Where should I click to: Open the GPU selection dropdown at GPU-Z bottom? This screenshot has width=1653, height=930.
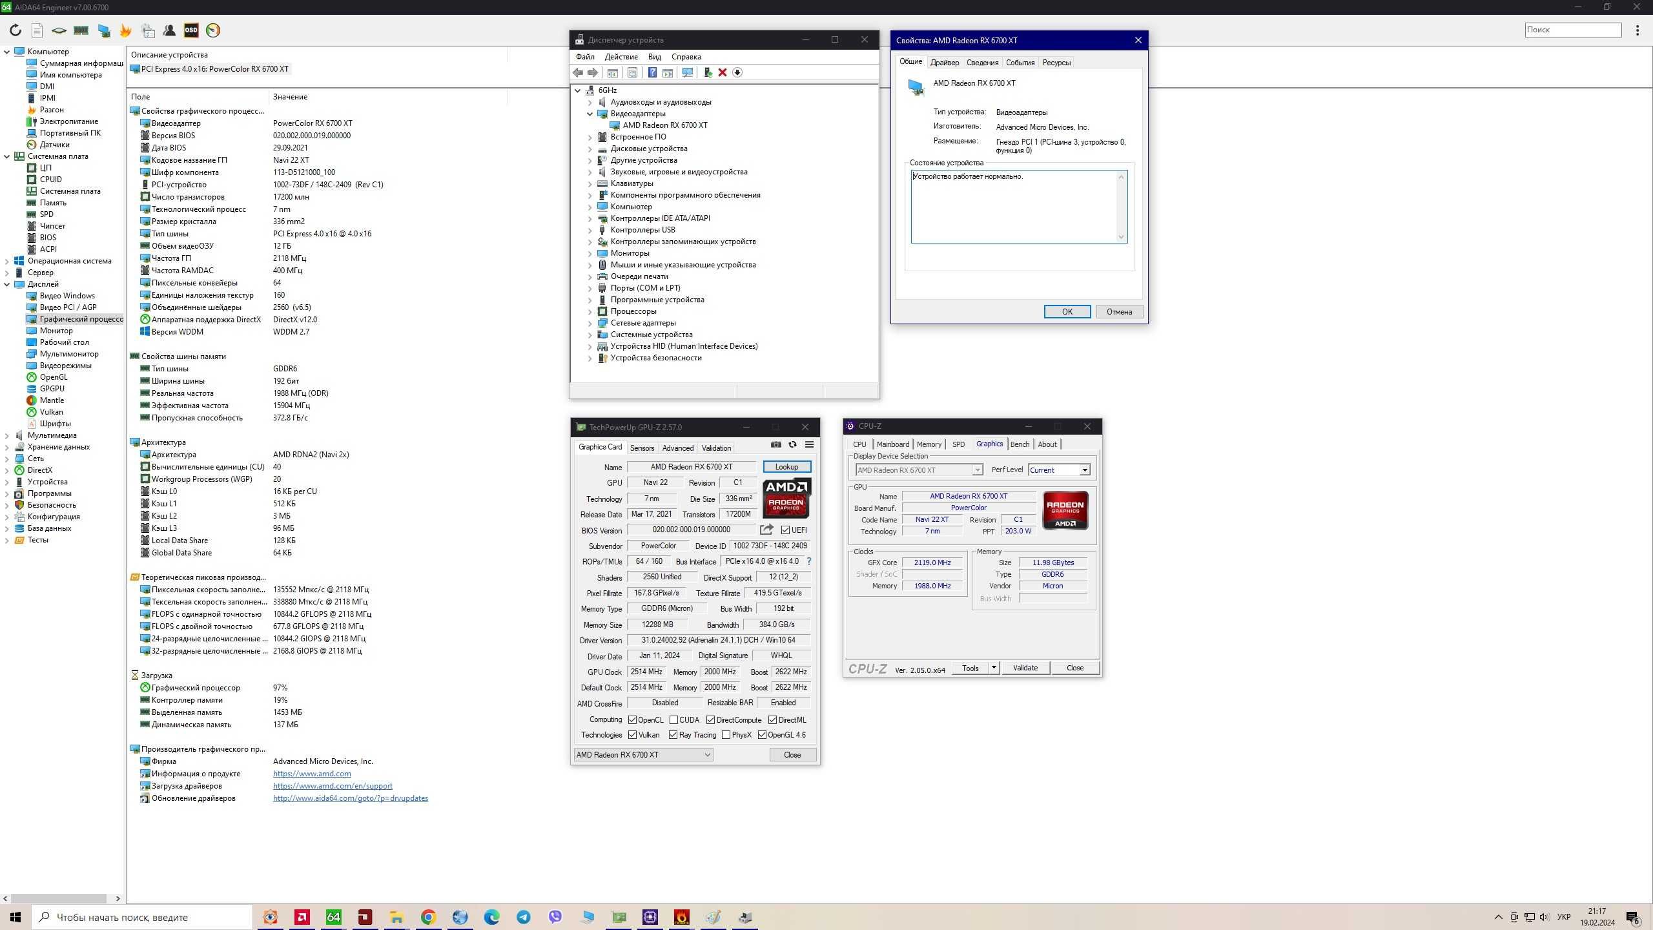[643, 754]
